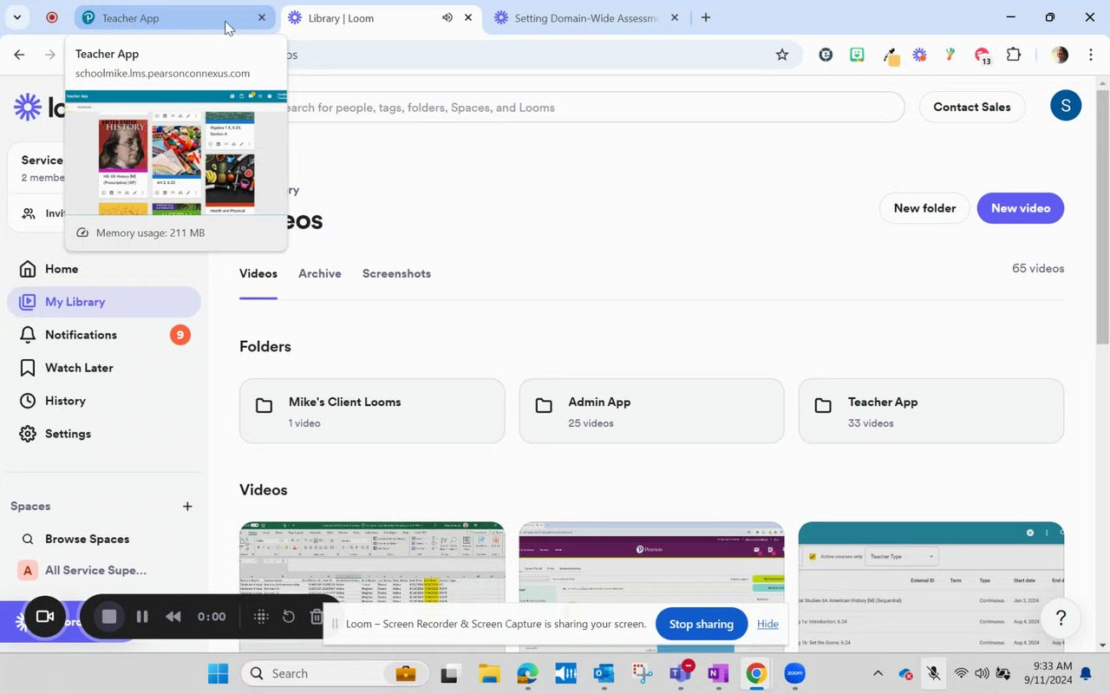Click New folder button
This screenshot has height=694, width=1110.
pos(924,208)
